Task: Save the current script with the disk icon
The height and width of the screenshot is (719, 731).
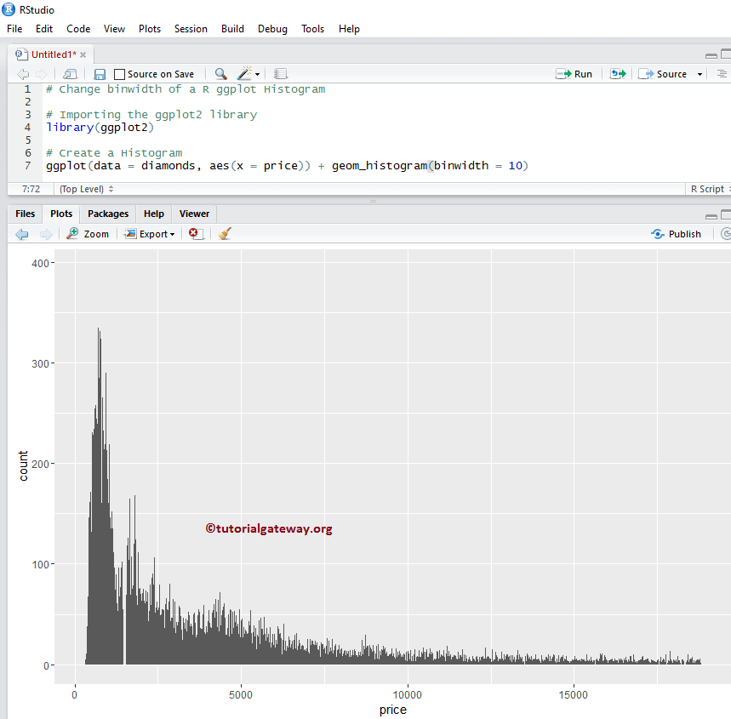Action: point(100,74)
